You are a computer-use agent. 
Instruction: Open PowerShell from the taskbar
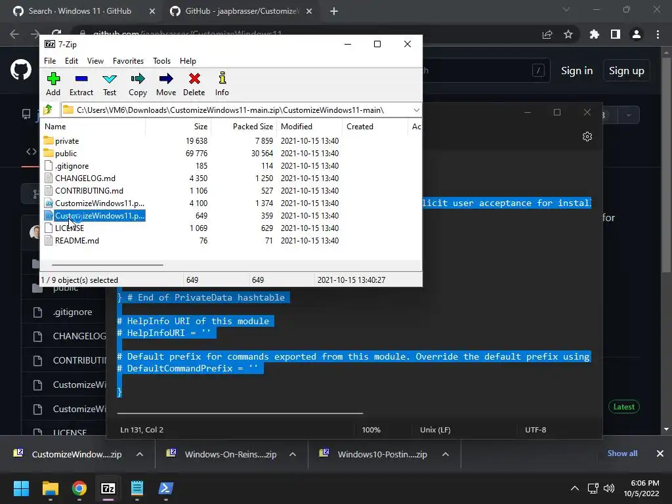[166, 488]
